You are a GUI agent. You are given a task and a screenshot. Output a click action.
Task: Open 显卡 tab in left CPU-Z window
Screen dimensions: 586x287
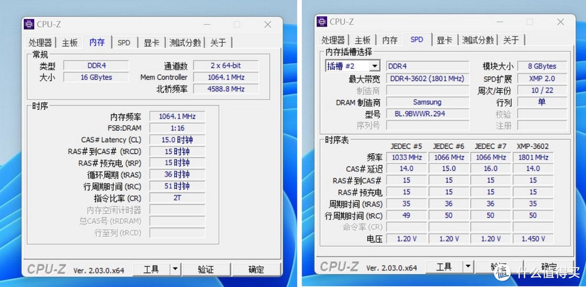pyautogui.click(x=151, y=43)
